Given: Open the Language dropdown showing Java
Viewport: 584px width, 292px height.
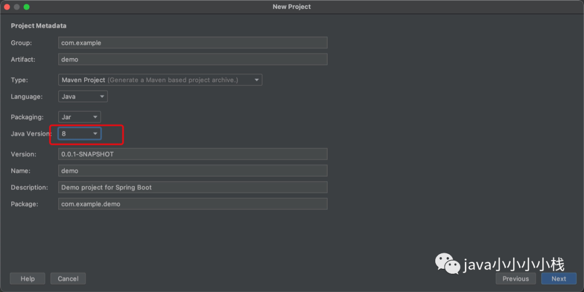Looking at the screenshot, I should point(83,96).
